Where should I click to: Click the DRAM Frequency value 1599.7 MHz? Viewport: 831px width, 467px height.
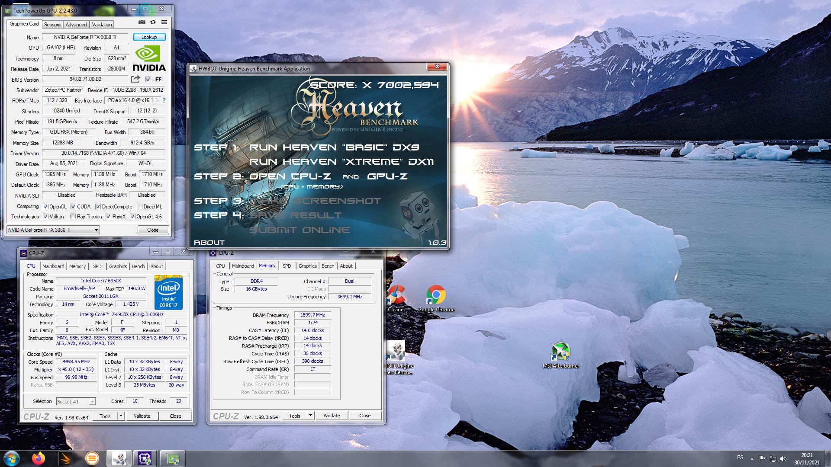point(312,315)
